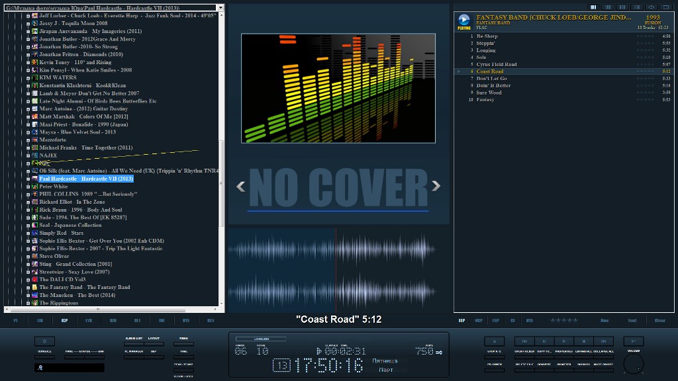This screenshot has height=381, width=678.
Task: Expand the NAJEE folder in tree
Action: tap(28, 155)
